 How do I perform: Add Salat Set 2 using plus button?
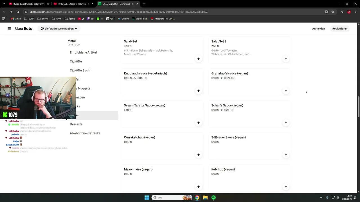[286, 59]
